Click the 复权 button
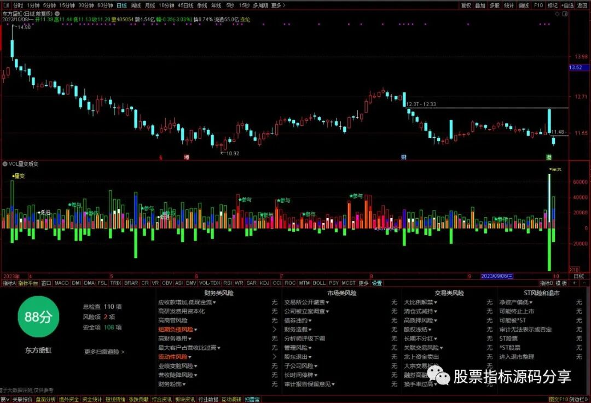 [x=466, y=5]
